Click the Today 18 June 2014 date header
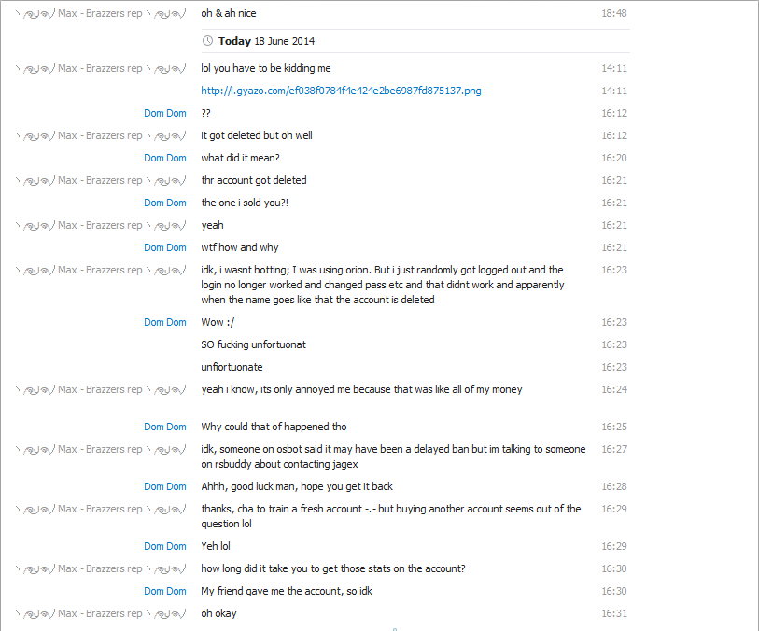 [264, 41]
